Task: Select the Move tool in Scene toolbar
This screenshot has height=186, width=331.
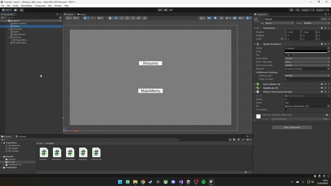Action: [116, 18]
